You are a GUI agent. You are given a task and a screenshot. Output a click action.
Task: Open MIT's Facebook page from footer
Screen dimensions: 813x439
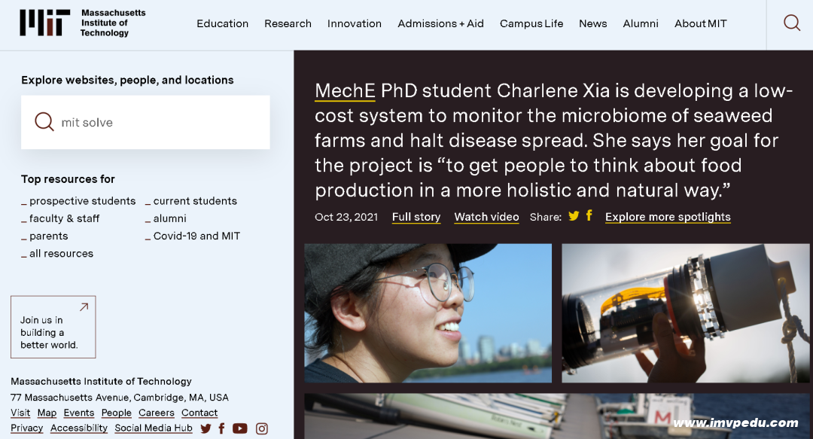[x=222, y=428]
